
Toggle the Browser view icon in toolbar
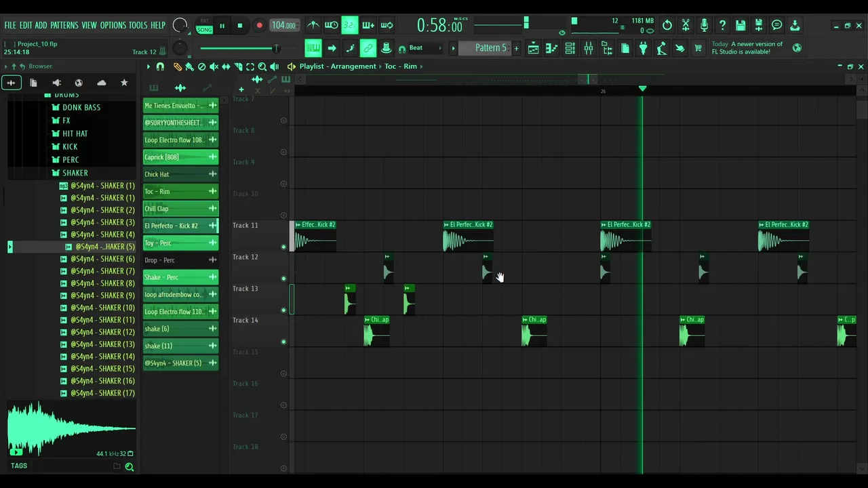point(606,48)
